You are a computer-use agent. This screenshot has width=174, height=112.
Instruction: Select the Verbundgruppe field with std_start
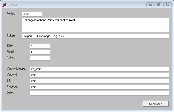[x=99, y=69]
